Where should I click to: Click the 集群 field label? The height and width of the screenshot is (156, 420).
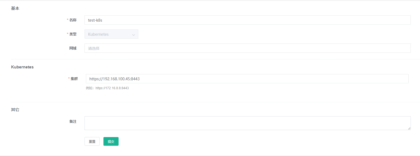[74, 79]
